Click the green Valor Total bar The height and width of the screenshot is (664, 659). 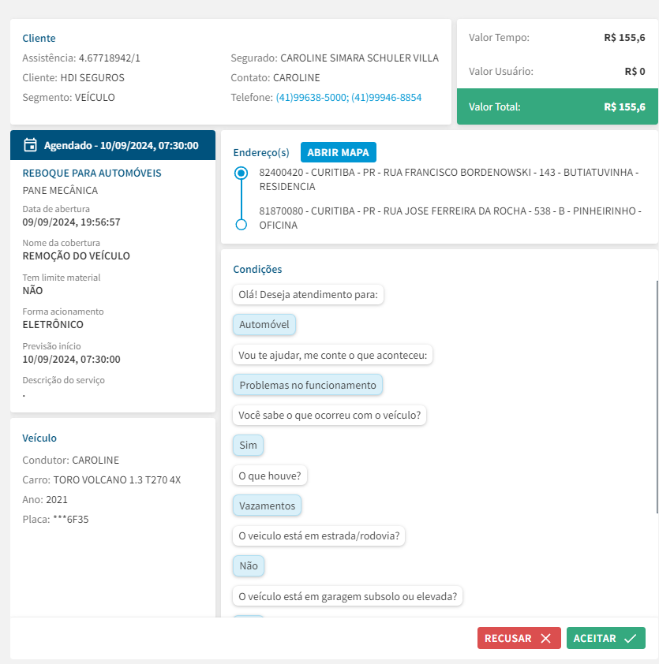click(x=557, y=107)
